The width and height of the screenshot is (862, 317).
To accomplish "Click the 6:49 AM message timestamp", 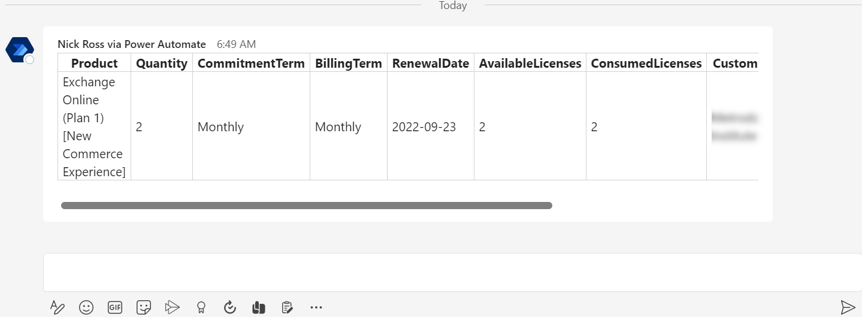I will [236, 44].
